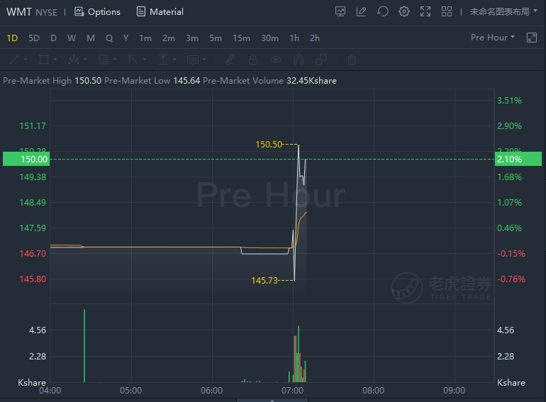546x402 pixels.
Task: Select the wave pattern drawing tool
Action: (x=74, y=60)
